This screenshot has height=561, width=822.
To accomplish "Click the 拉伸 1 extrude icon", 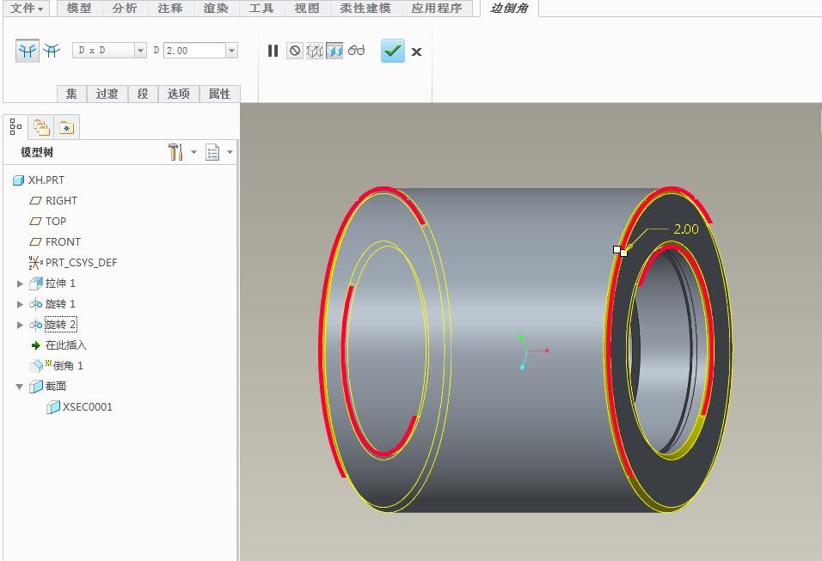I will (35, 284).
